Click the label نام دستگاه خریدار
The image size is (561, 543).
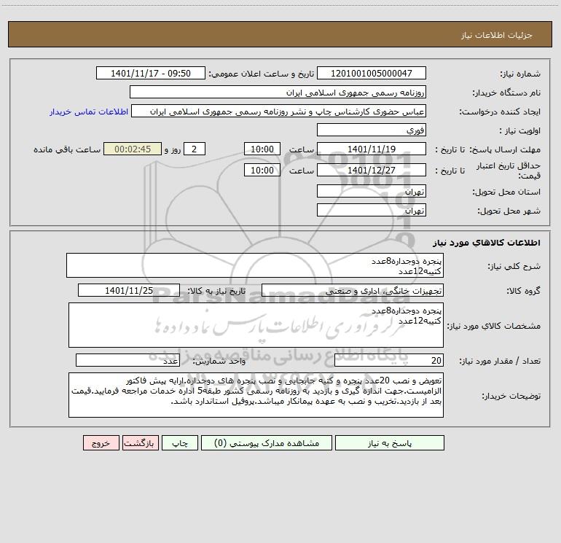(506, 93)
